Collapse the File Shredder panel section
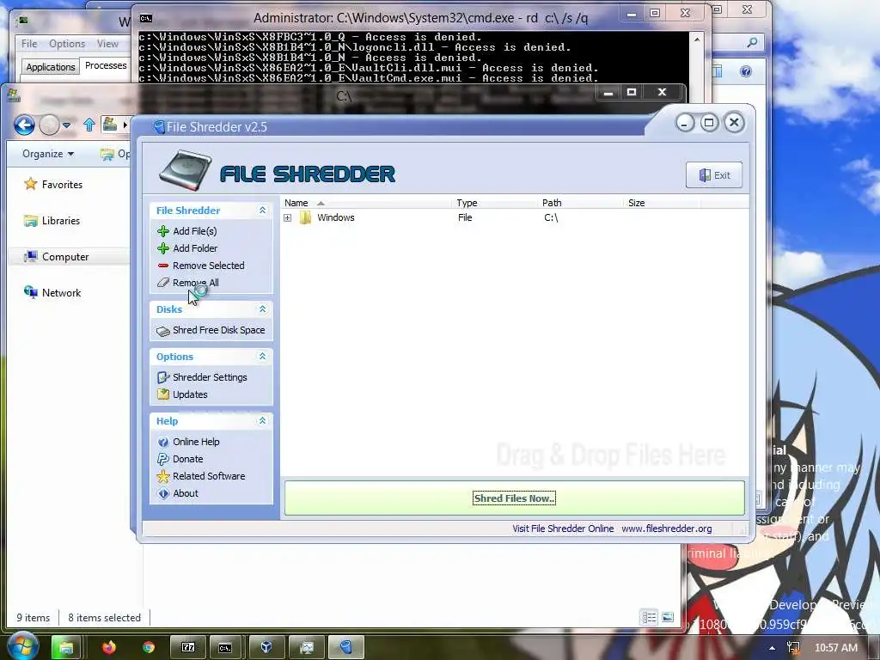The height and width of the screenshot is (660, 880). pyautogui.click(x=262, y=210)
